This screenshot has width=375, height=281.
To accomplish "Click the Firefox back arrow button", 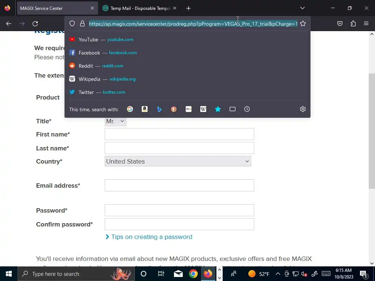I will point(9,24).
